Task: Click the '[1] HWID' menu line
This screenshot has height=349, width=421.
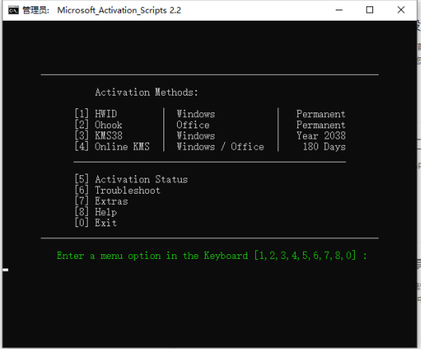Action: [x=96, y=114]
